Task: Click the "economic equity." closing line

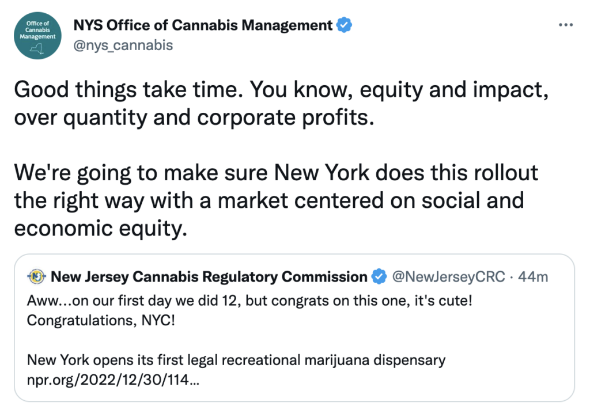Action: pyautogui.click(x=100, y=228)
